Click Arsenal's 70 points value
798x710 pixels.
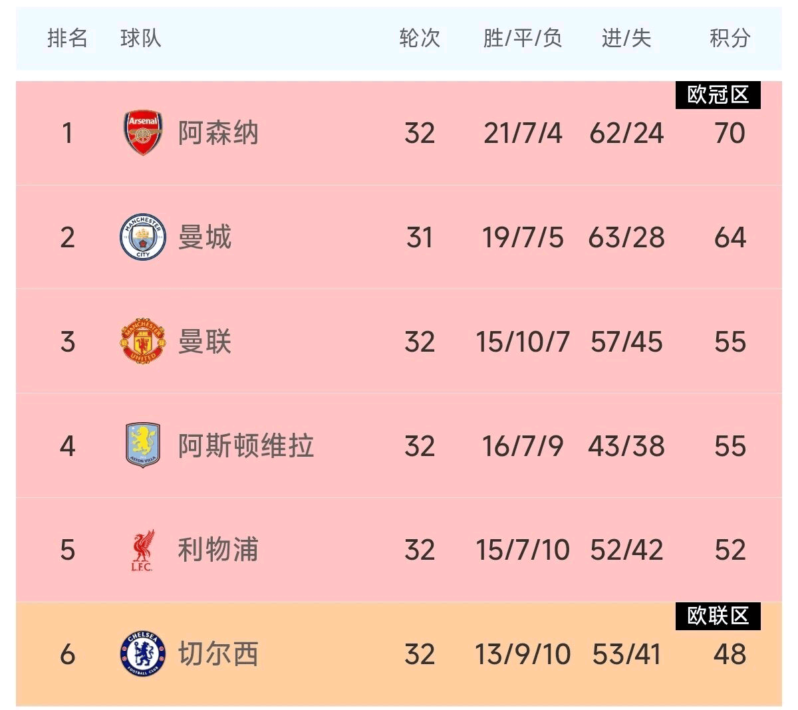click(730, 133)
